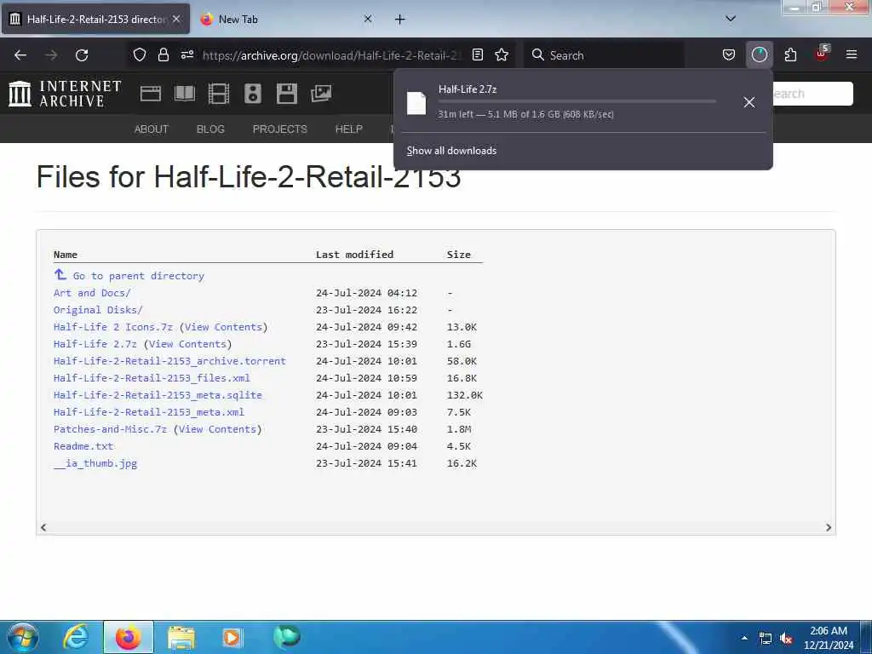Image resolution: width=872 pixels, height=654 pixels.
Task: Open the HELP menu item
Action: point(348,129)
